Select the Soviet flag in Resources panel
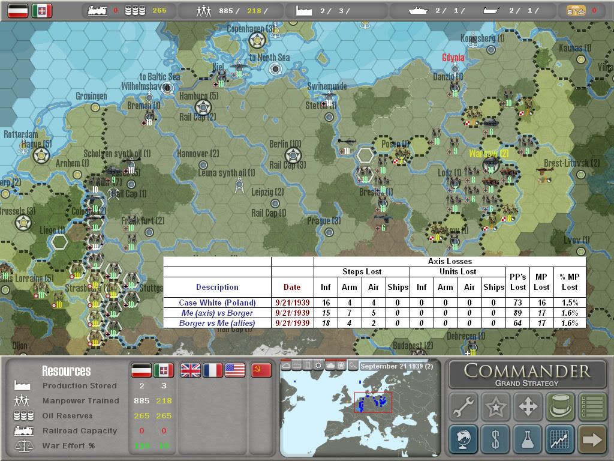 point(261,370)
